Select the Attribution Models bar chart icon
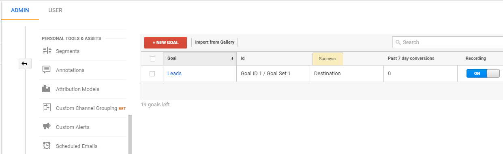This screenshot has width=503, height=154. [46, 89]
